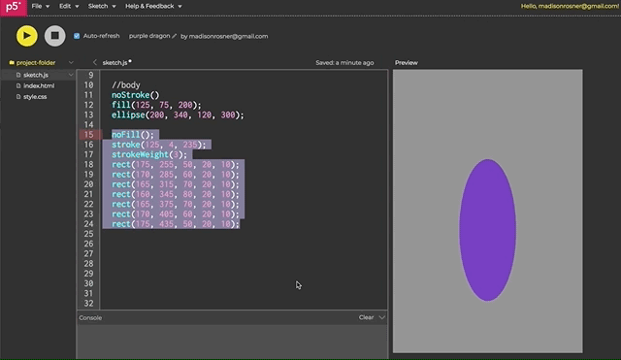621x360 pixels.
Task: Click the p5 logo home icon
Action: coord(14,8)
